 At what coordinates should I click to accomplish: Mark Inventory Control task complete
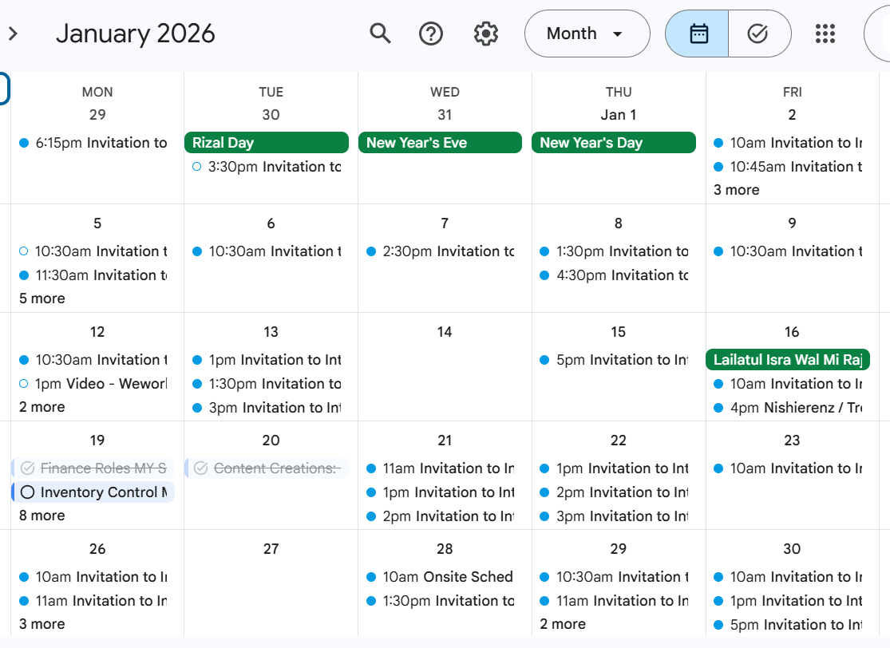pos(28,492)
